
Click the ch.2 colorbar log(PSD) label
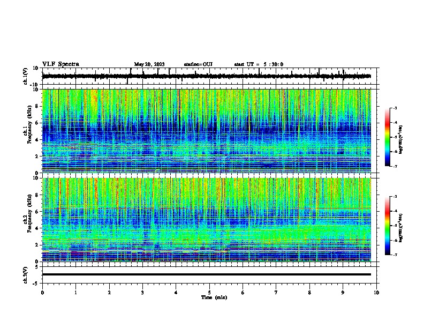coord(400,228)
